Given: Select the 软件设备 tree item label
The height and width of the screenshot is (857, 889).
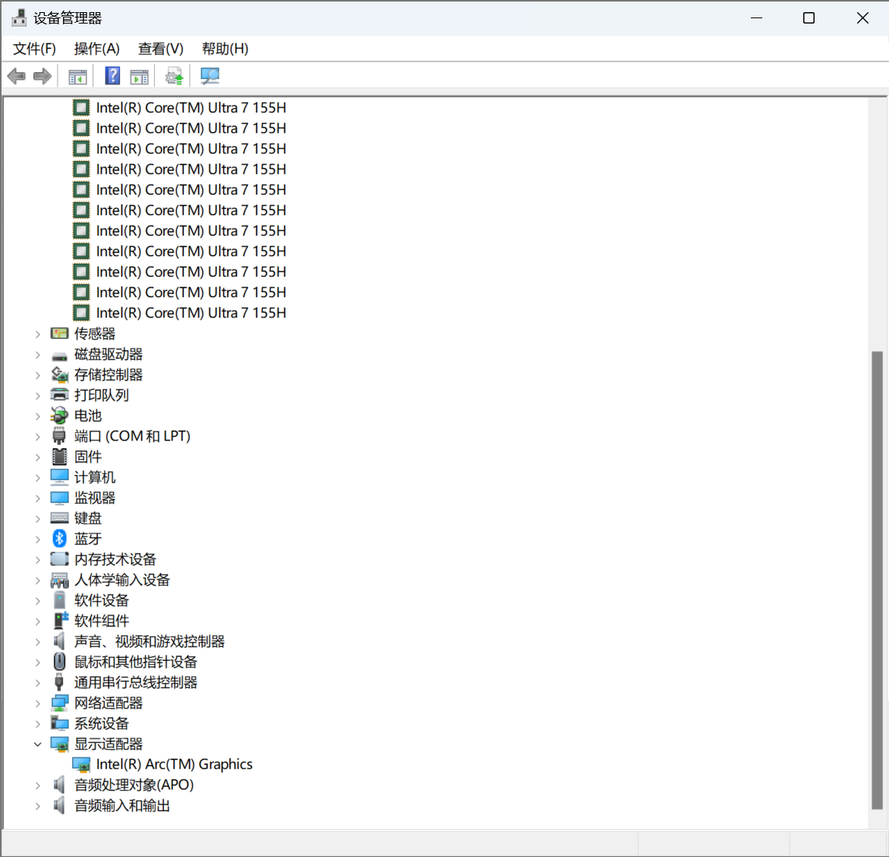Looking at the screenshot, I should [x=102, y=600].
